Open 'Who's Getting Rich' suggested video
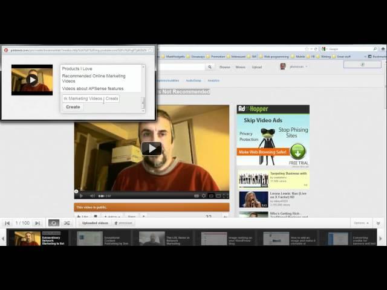This screenshot has height=290, width=387. tap(273, 214)
